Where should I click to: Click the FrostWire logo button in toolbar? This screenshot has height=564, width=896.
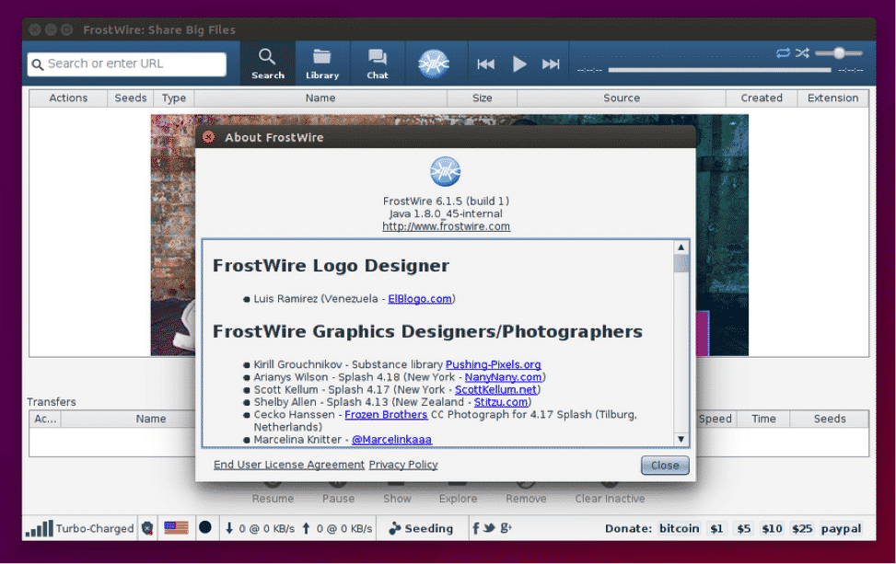click(x=434, y=63)
